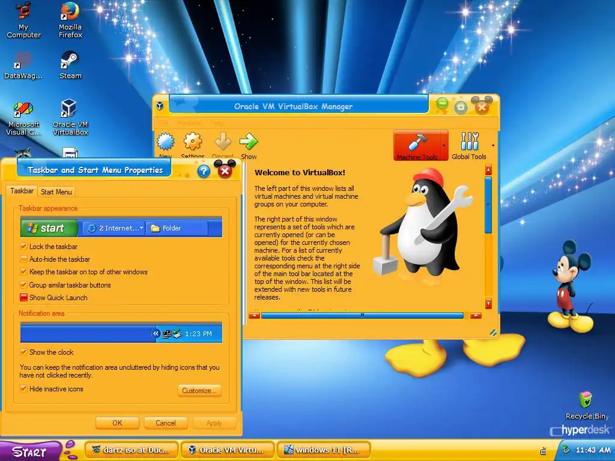615x461 pixels.
Task: Enable Show Quick Launch
Action: click(x=23, y=298)
